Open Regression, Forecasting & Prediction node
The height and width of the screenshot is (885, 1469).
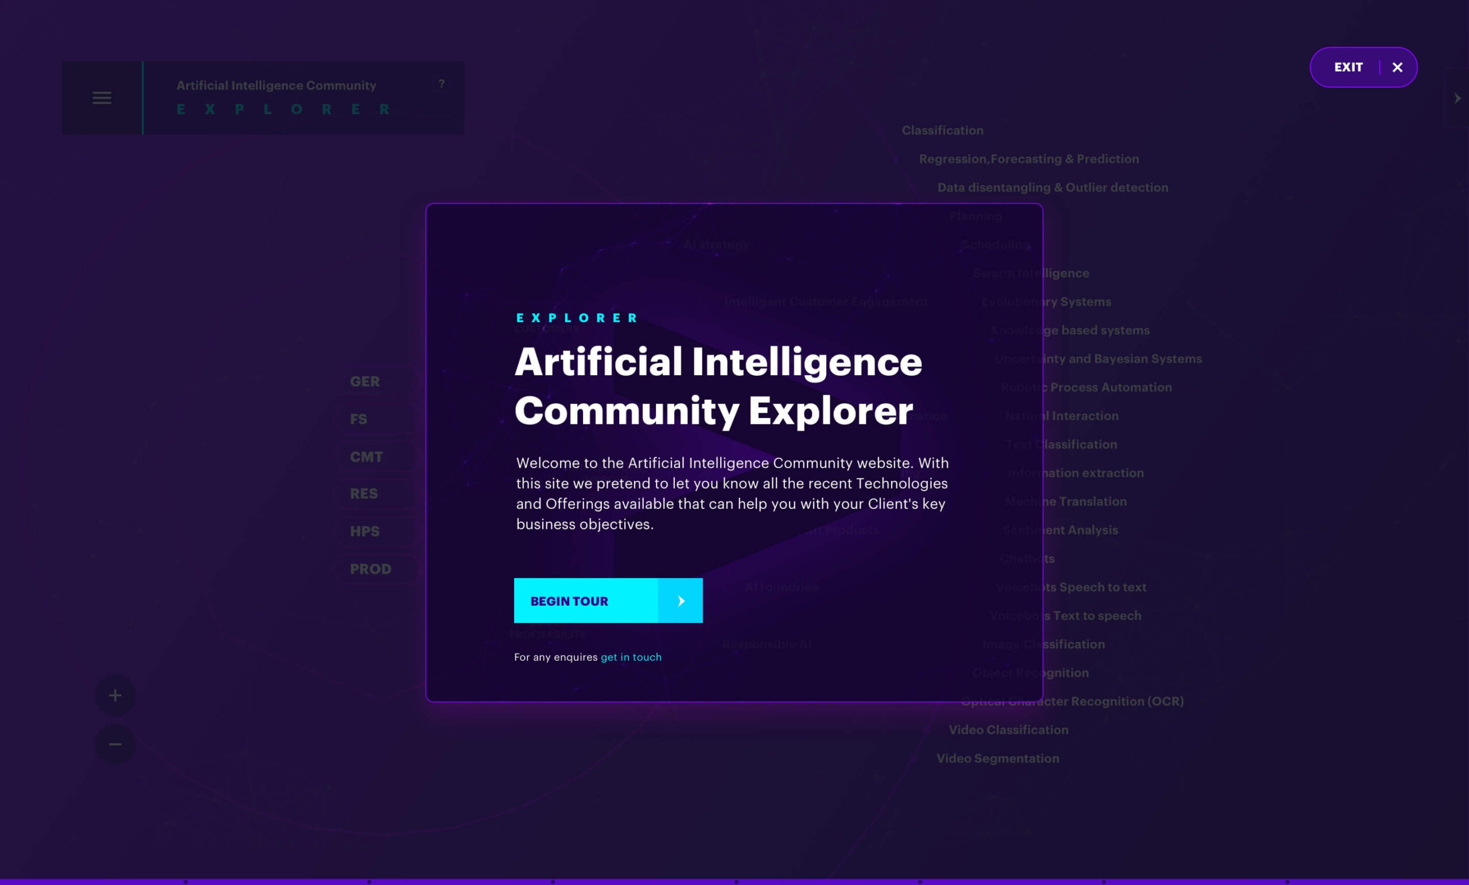pos(1028,159)
